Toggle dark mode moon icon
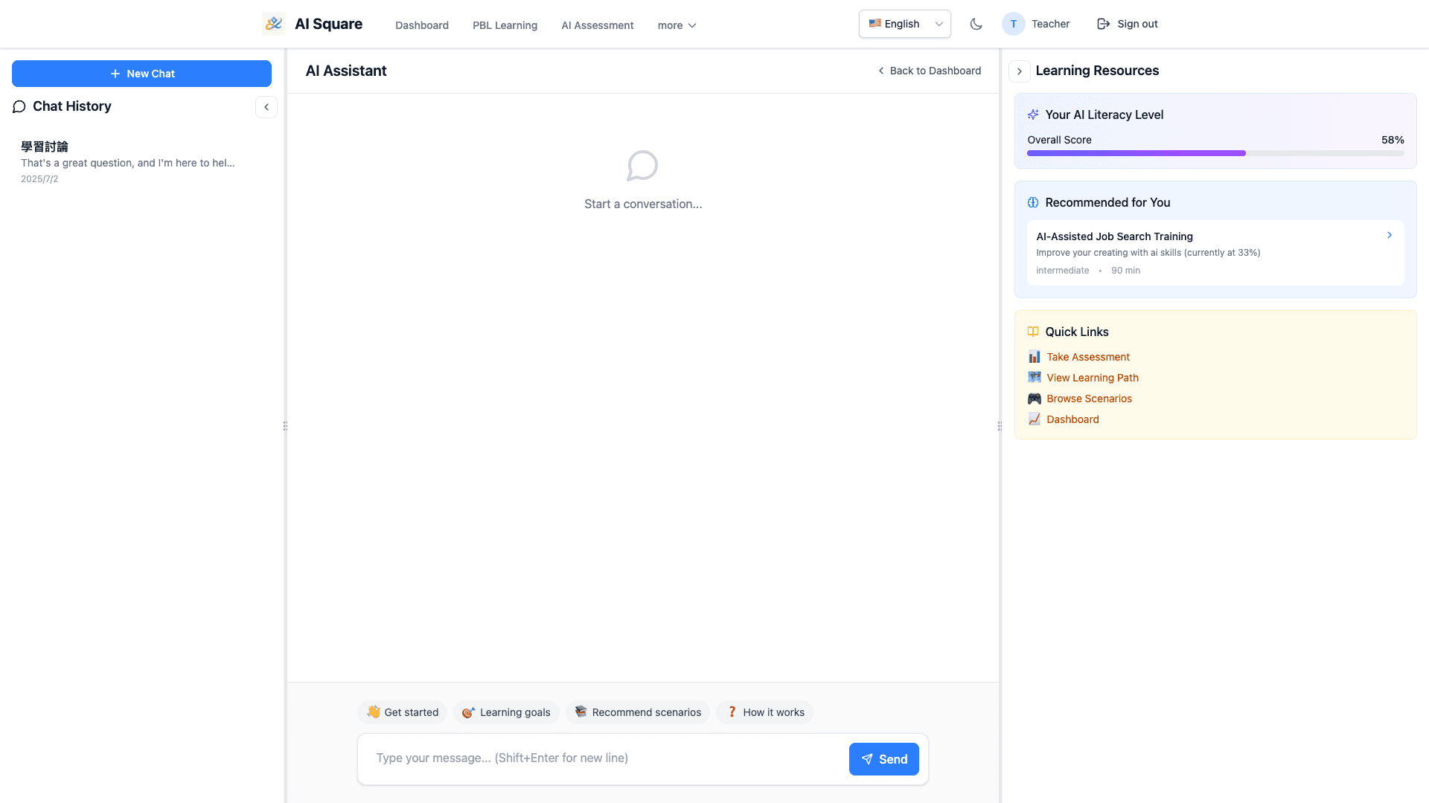 tap(976, 24)
